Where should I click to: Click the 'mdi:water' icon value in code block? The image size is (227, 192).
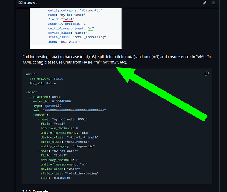point(62,178)
